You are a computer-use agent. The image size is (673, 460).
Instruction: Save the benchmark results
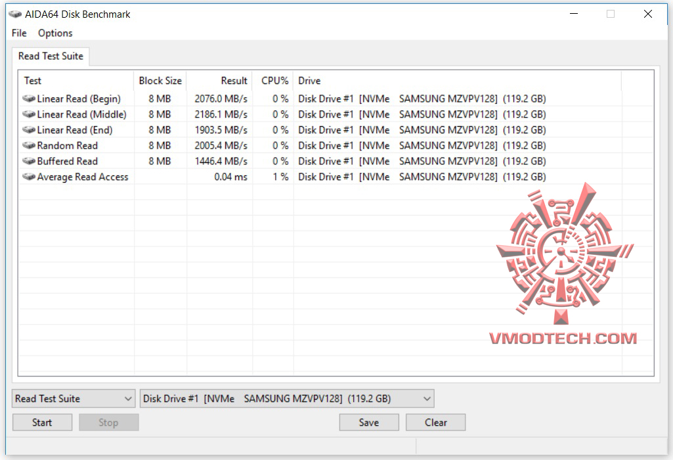pos(369,423)
